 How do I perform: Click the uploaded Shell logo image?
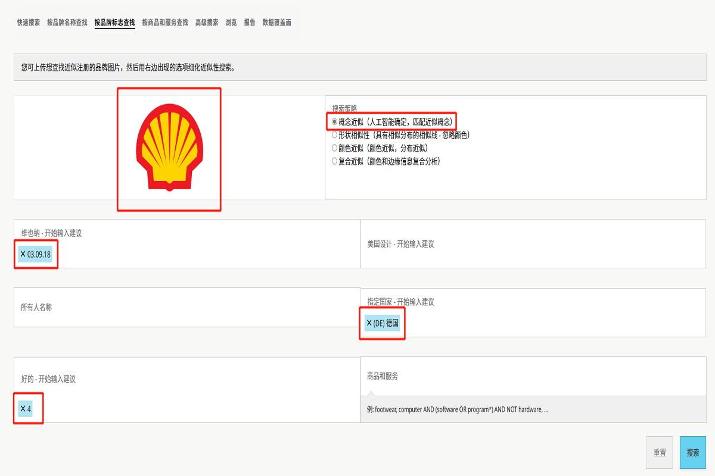point(169,148)
